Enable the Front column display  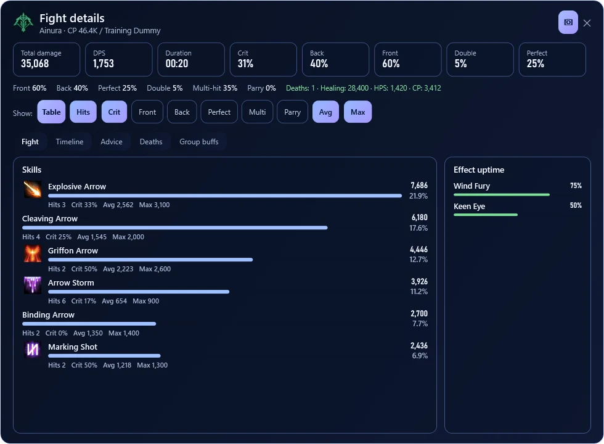(x=147, y=112)
